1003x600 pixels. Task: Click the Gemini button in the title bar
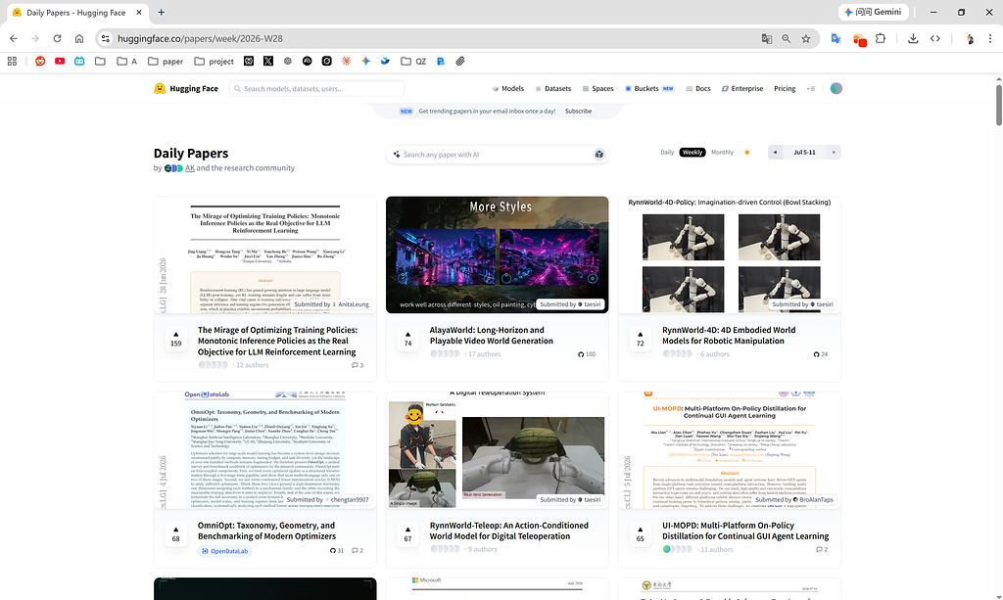pos(873,12)
